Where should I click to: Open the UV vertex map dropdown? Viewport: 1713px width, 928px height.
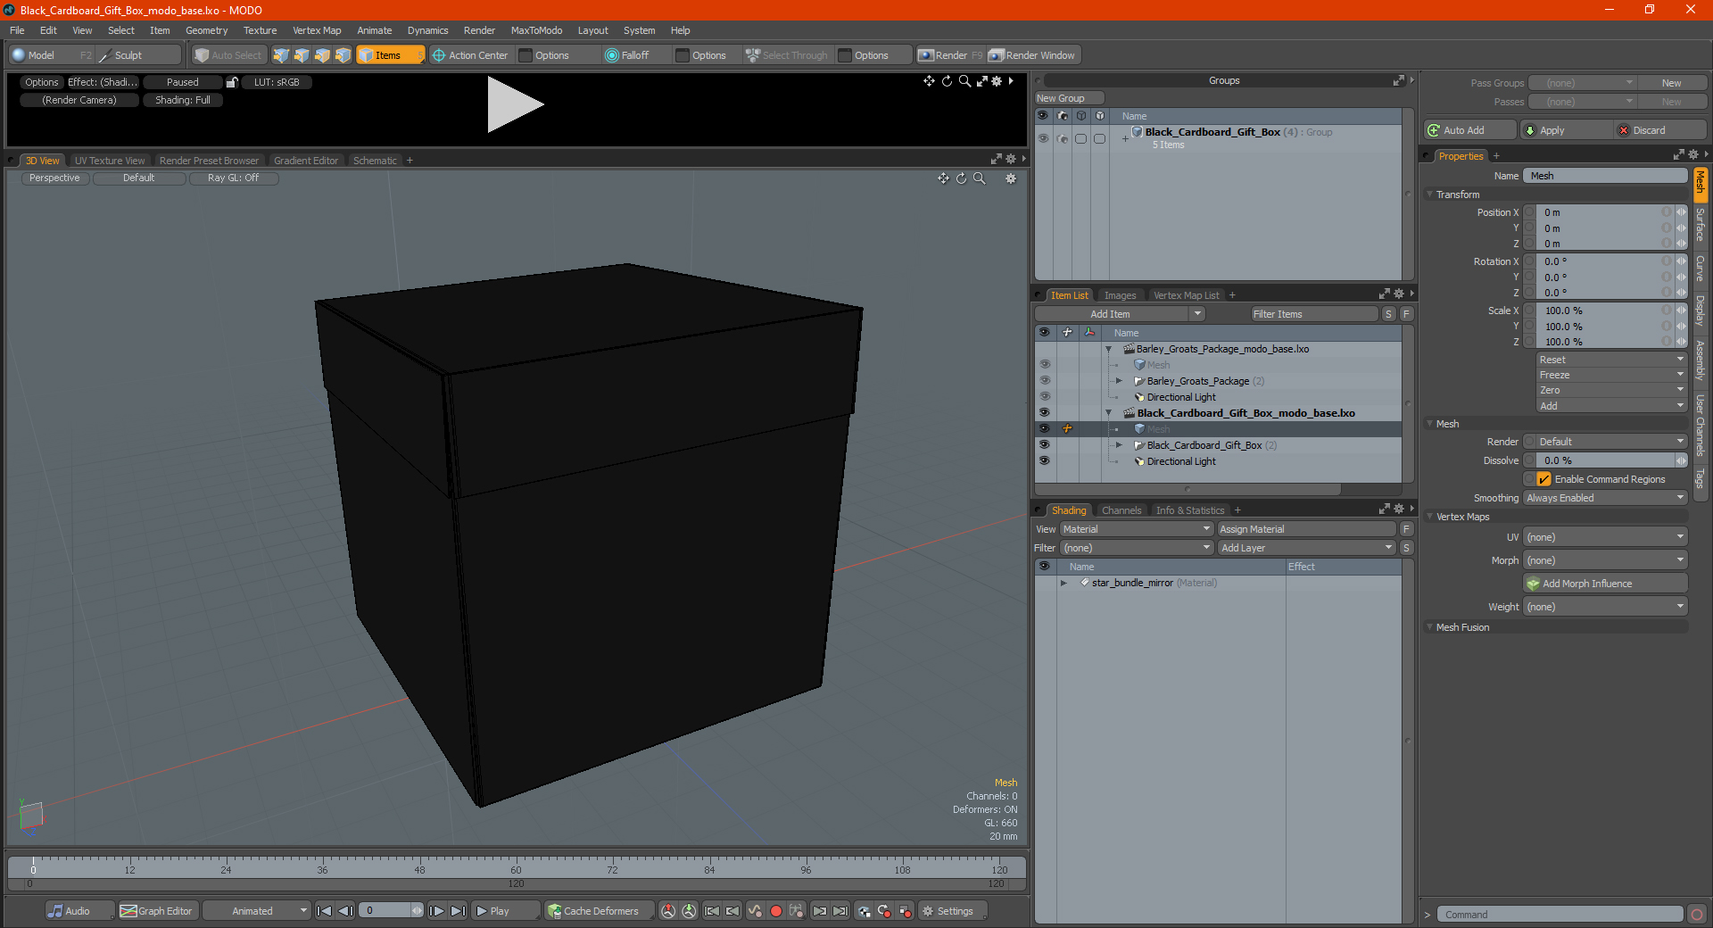[x=1605, y=537]
